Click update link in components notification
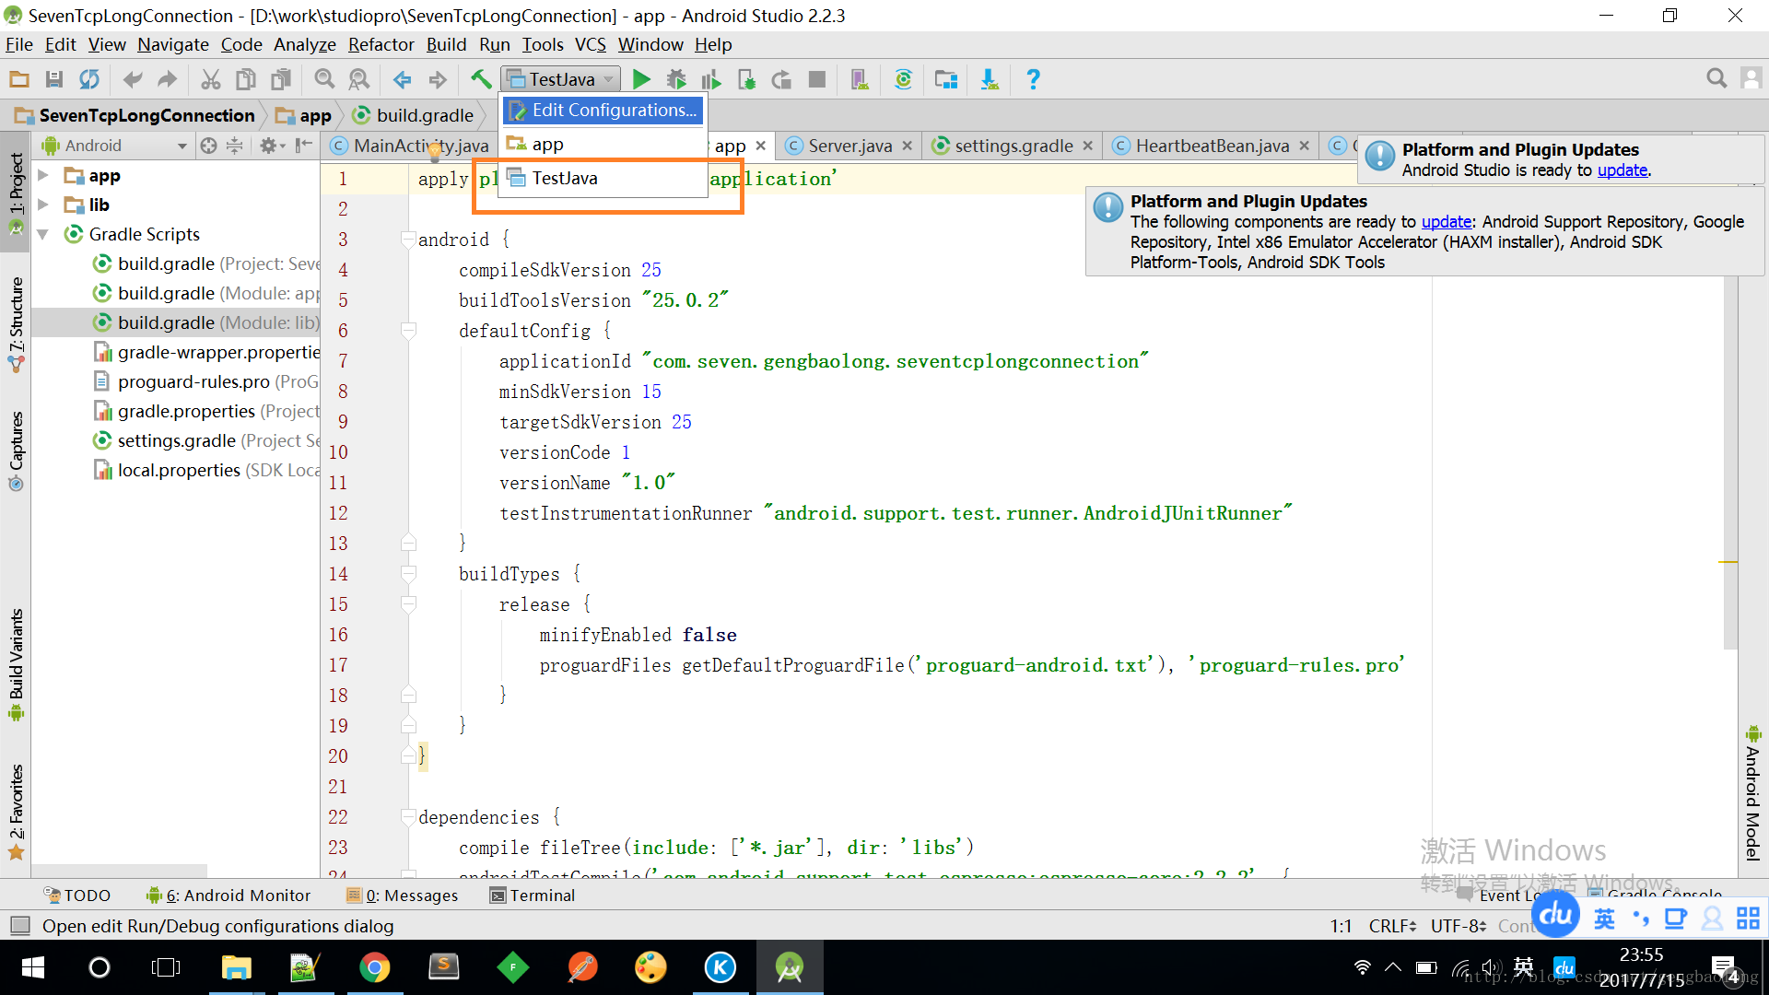 (x=1447, y=222)
